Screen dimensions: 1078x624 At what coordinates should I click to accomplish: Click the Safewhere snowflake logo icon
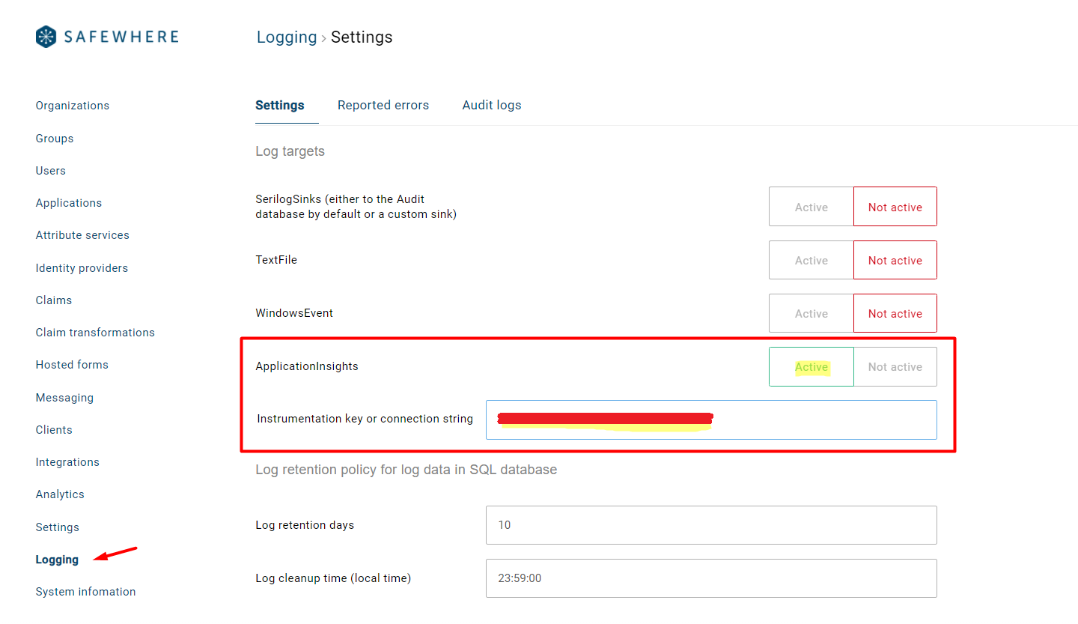[46, 37]
